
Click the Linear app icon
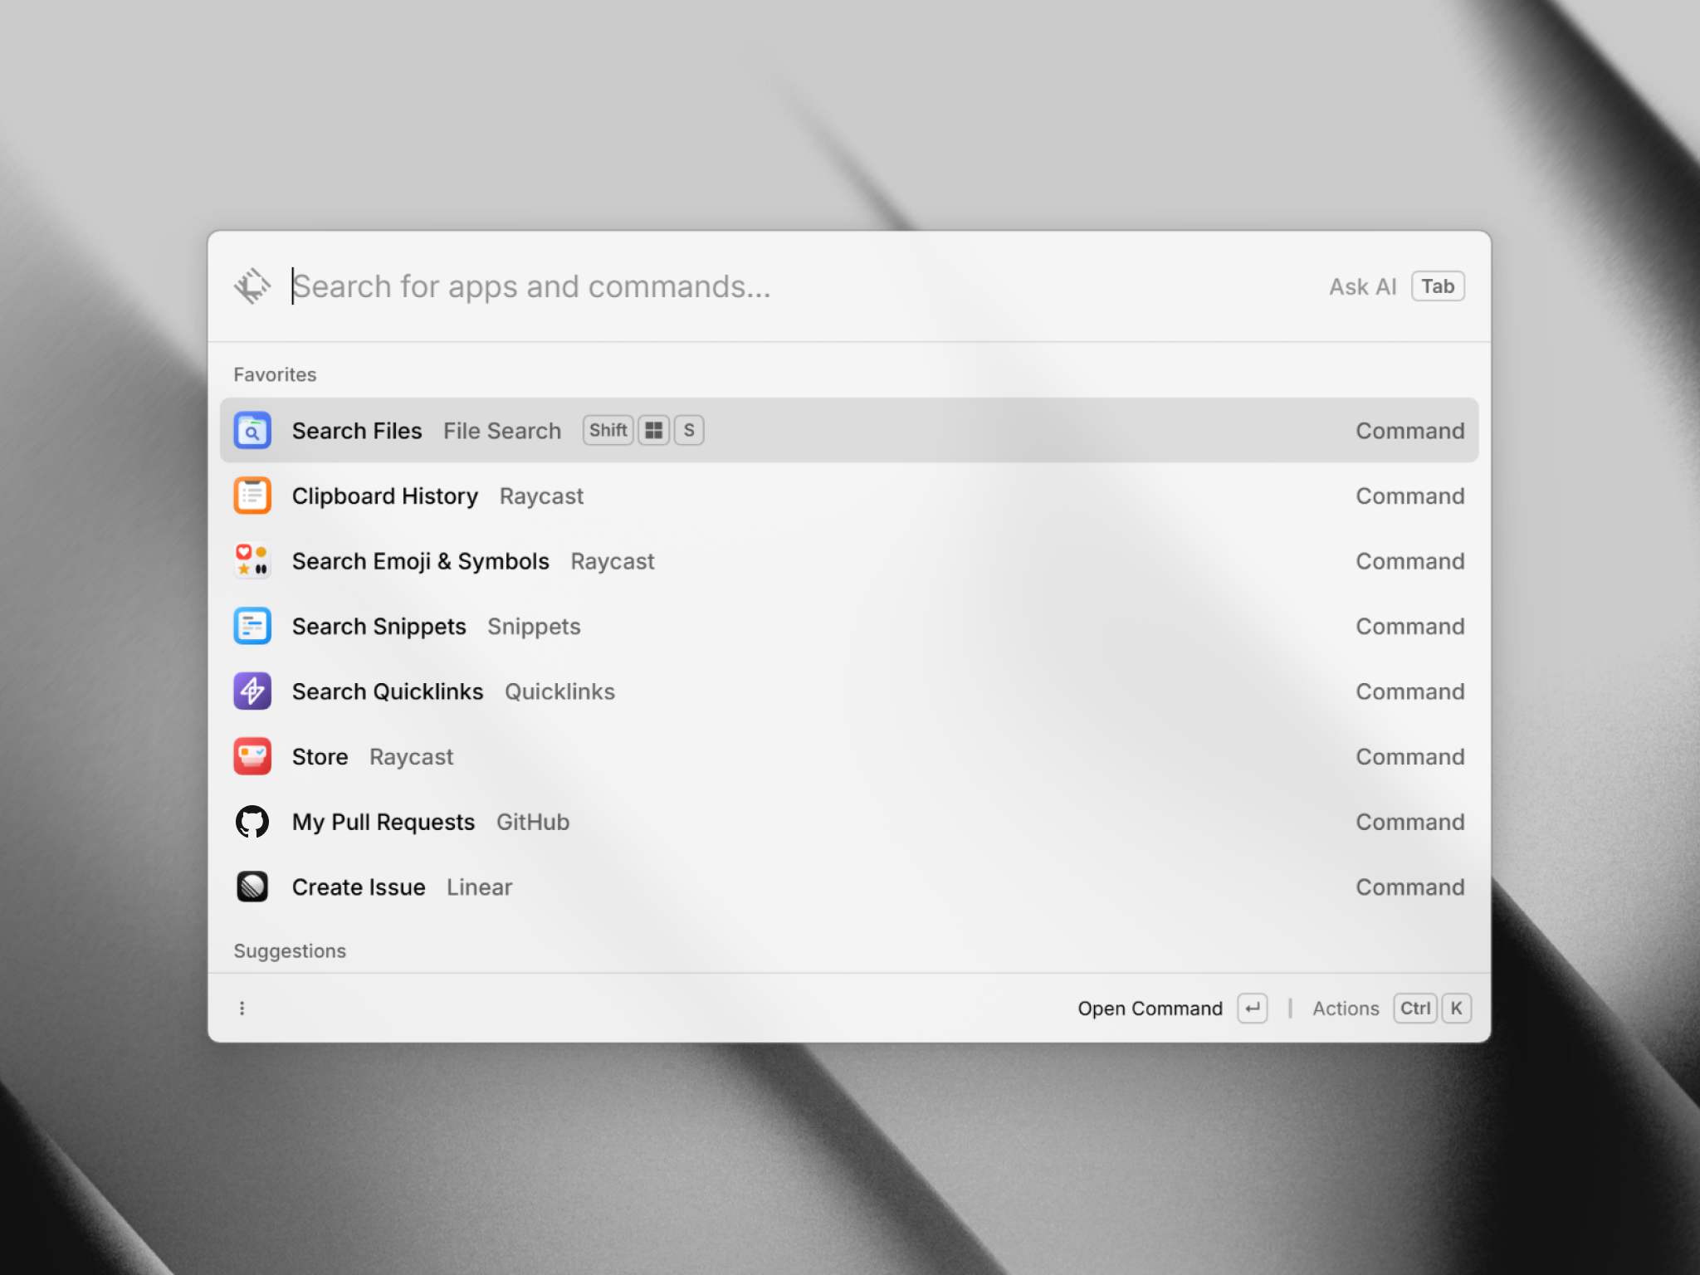pyautogui.click(x=252, y=887)
